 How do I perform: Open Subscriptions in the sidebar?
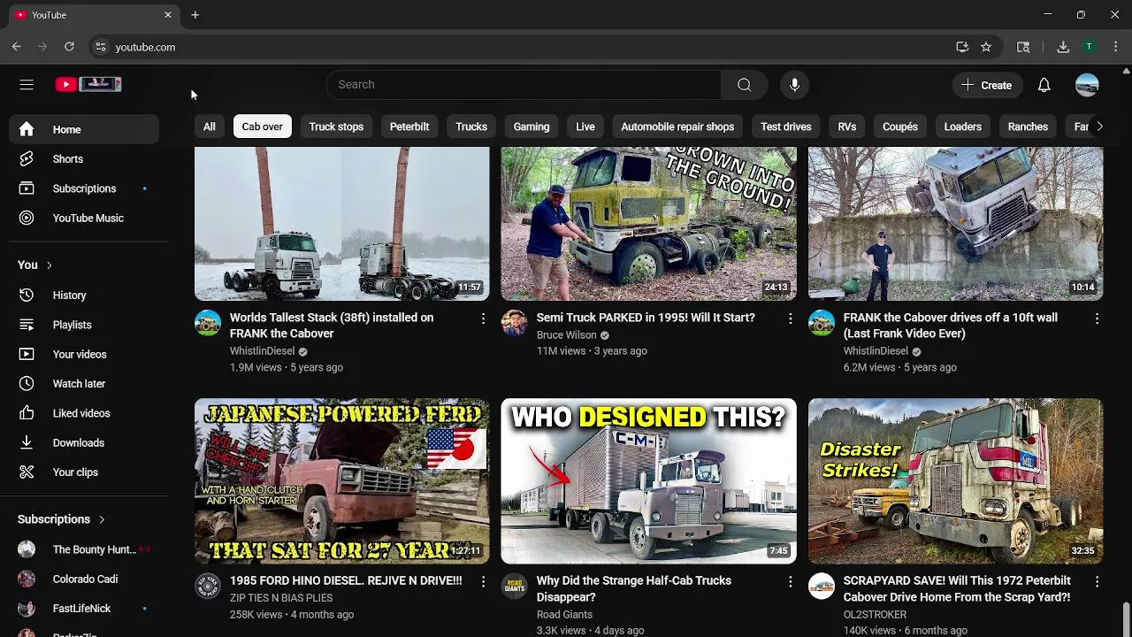[x=84, y=188]
